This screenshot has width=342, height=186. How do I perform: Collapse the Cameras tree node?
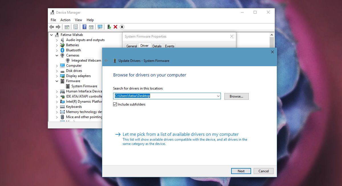tap(57, 55)
